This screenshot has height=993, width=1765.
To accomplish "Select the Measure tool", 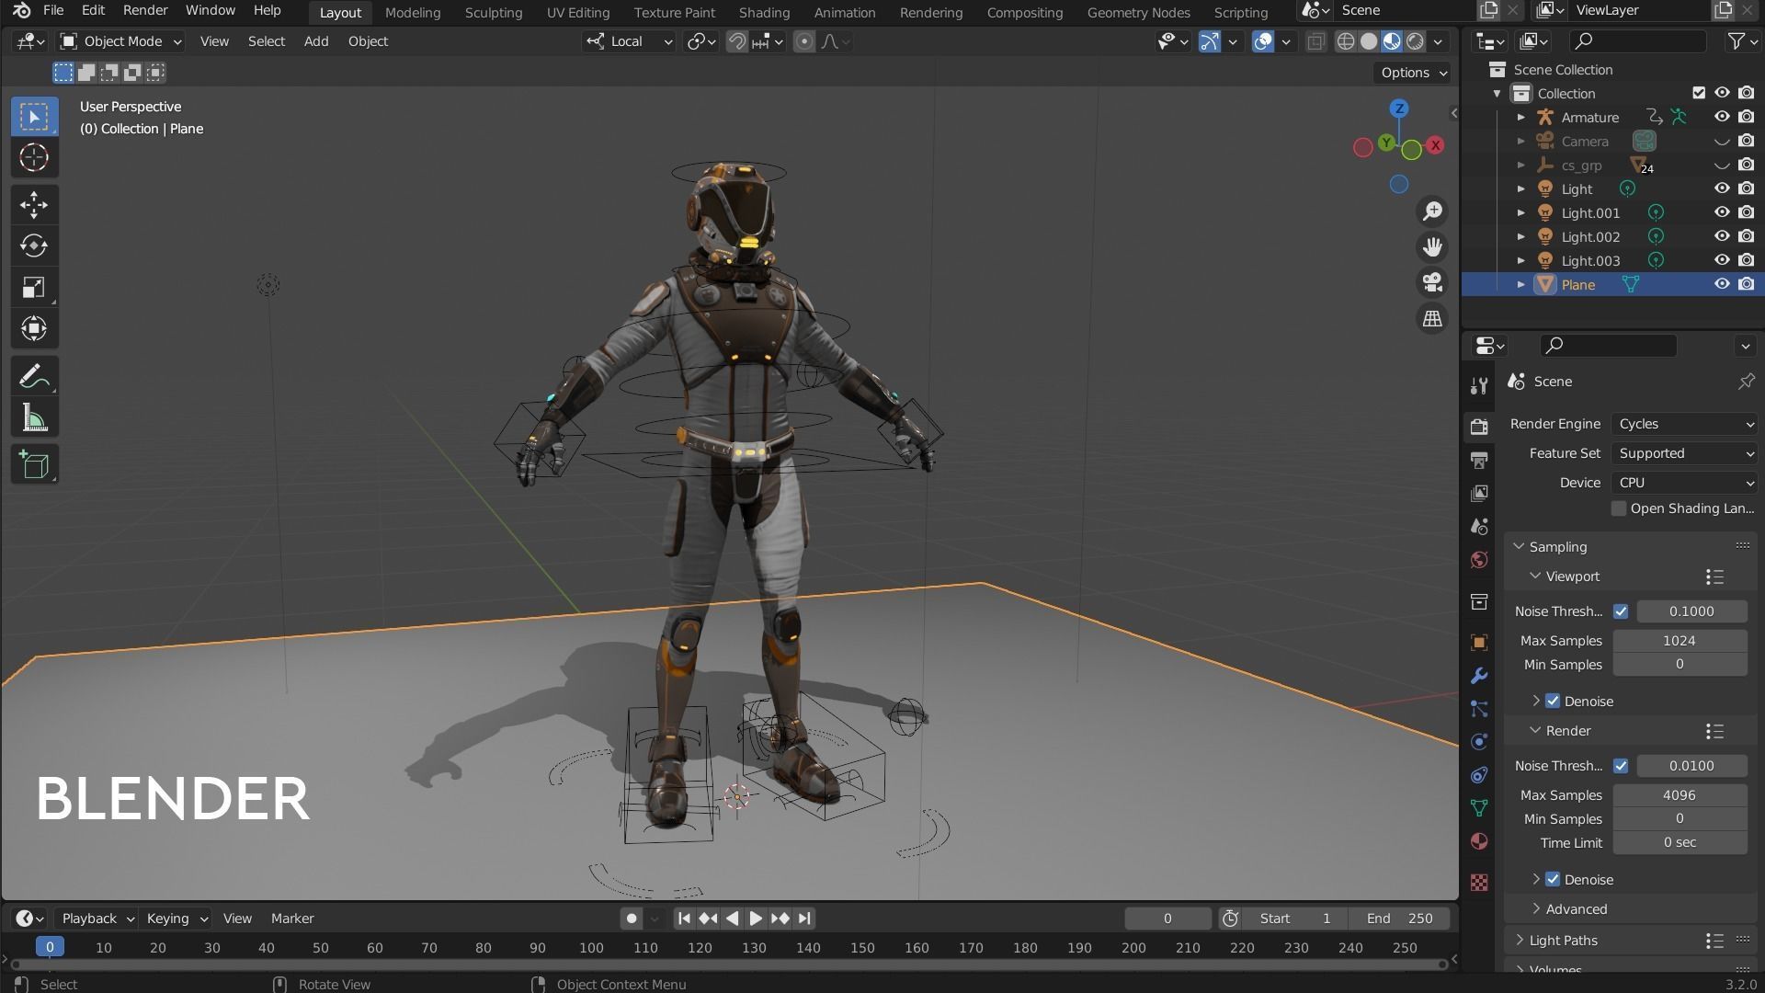I will point(34,418).
